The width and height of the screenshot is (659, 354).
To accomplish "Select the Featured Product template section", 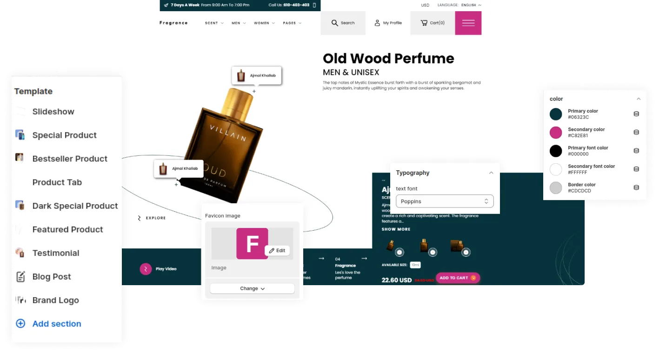I will [x=67, y=229].
